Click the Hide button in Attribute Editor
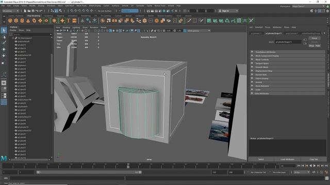Viewport: 330px width, 185px height. point(318,46)
